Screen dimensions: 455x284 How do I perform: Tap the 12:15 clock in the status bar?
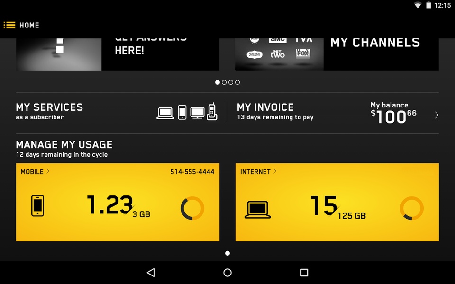tap(442, 5)
